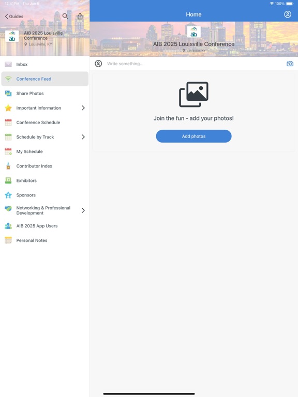Open Contributor Index
Viewport: 298px width, 397px height.
coord(45,166)
